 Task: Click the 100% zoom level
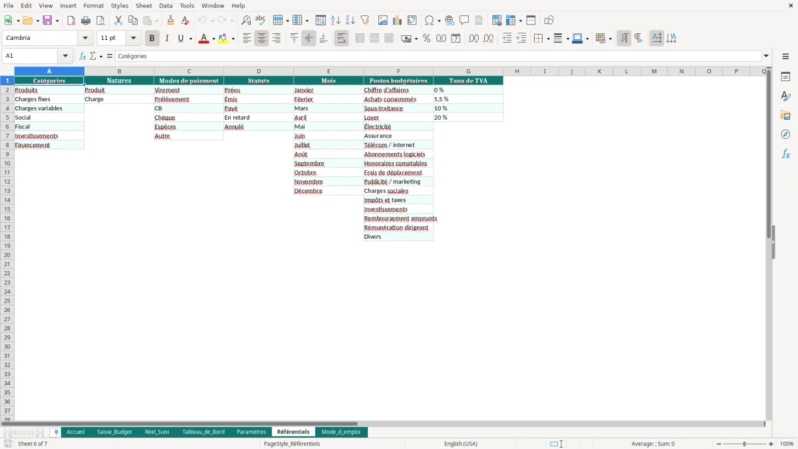(787, 444)
